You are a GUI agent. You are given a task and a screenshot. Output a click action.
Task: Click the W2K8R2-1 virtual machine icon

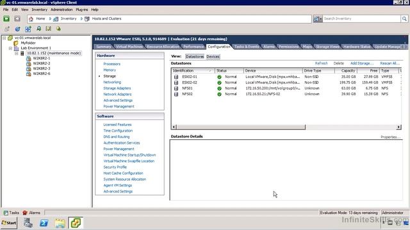point(28,58)
